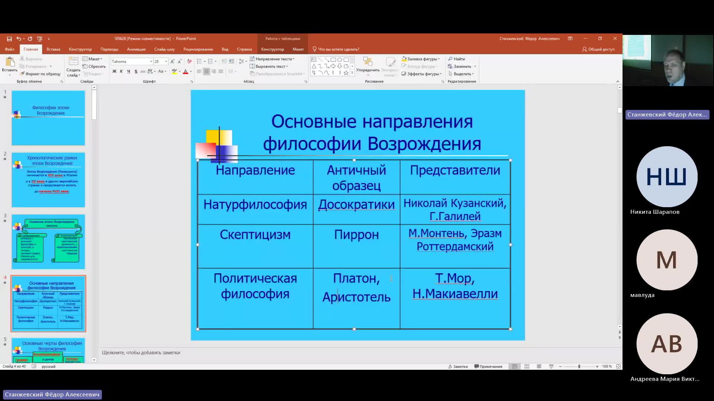Align text right
The width and height of the screenshot is (714, 401).
213,71
